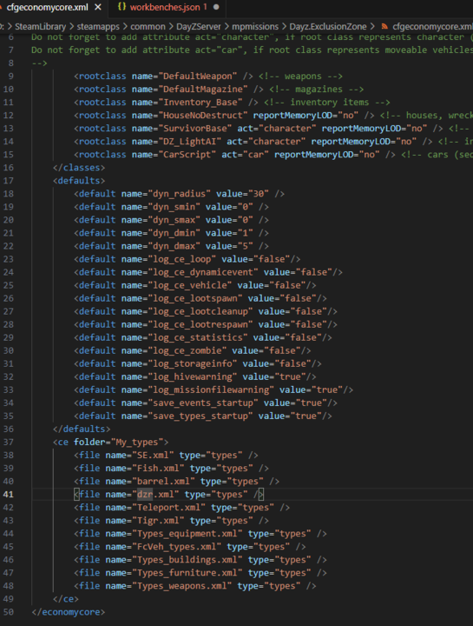Place cursor on the DefaultWeapon rootclass line
This screenshot has height=626, width=473.
[x=208, y=77]
